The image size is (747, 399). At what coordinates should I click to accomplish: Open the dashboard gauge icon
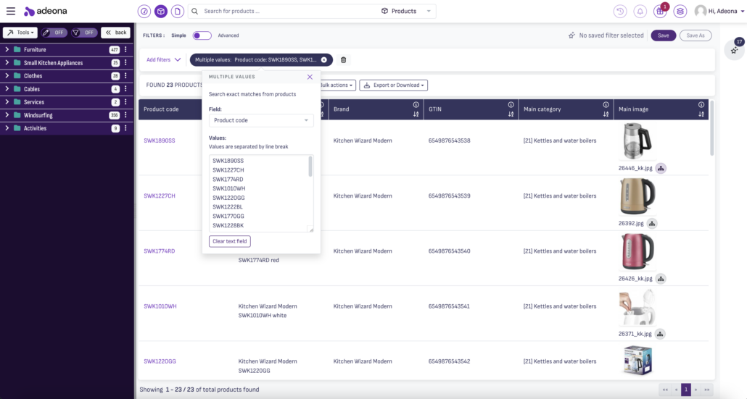(144, 11)
